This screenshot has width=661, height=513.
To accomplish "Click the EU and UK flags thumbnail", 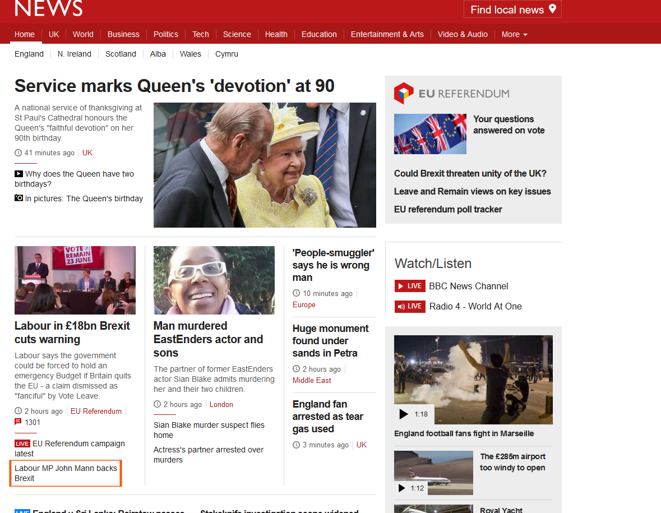I will (x=431, y=133).
